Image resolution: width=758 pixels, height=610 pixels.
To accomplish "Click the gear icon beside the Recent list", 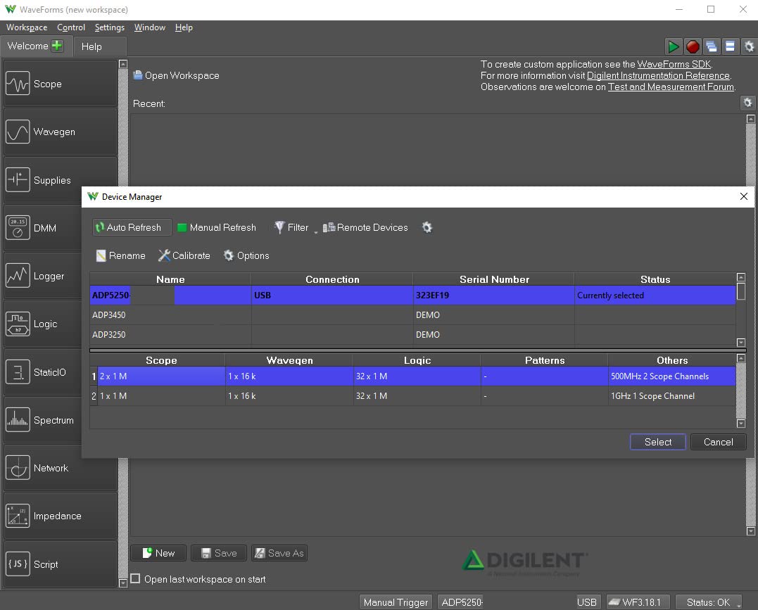I will (x=747, y=103).
